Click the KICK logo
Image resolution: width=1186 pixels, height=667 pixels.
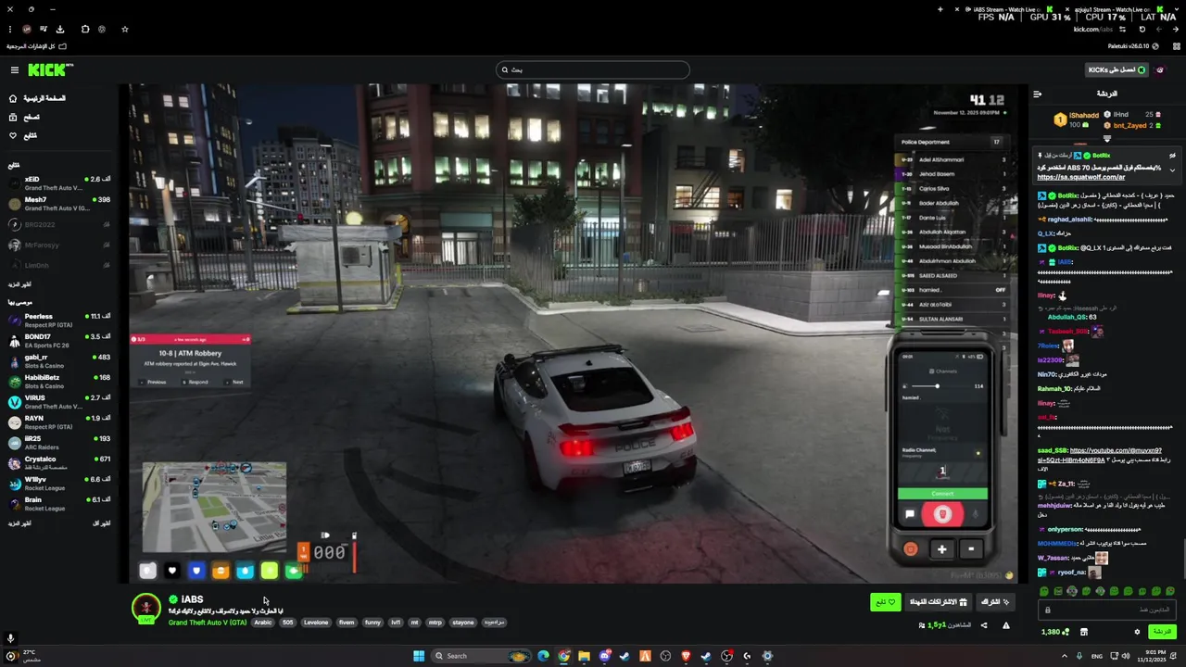click(48, 70)
